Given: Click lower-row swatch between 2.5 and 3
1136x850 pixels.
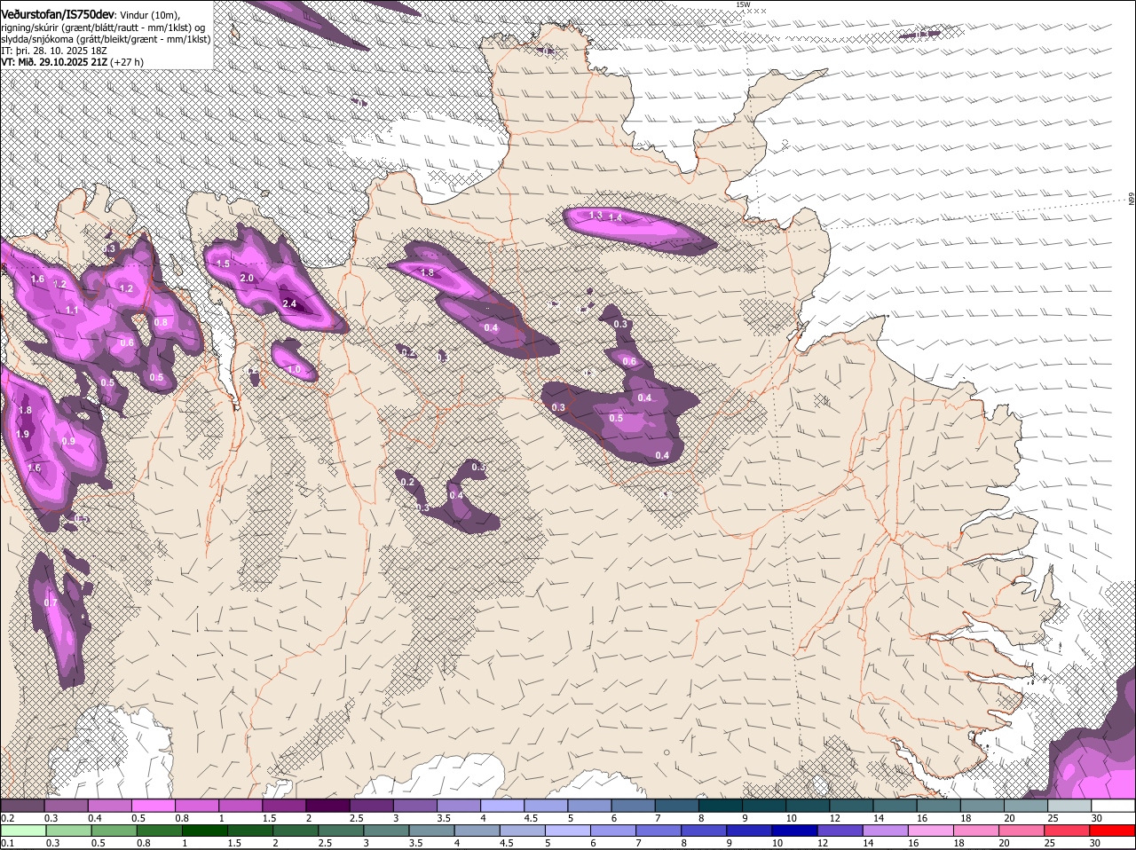Looking at the screenshot, I should pyautogui.click(x=342, y=830).
